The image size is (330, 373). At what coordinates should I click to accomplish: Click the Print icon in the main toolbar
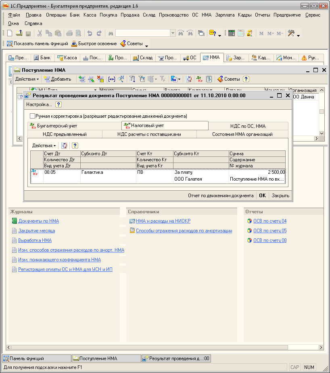click(69, 33)
